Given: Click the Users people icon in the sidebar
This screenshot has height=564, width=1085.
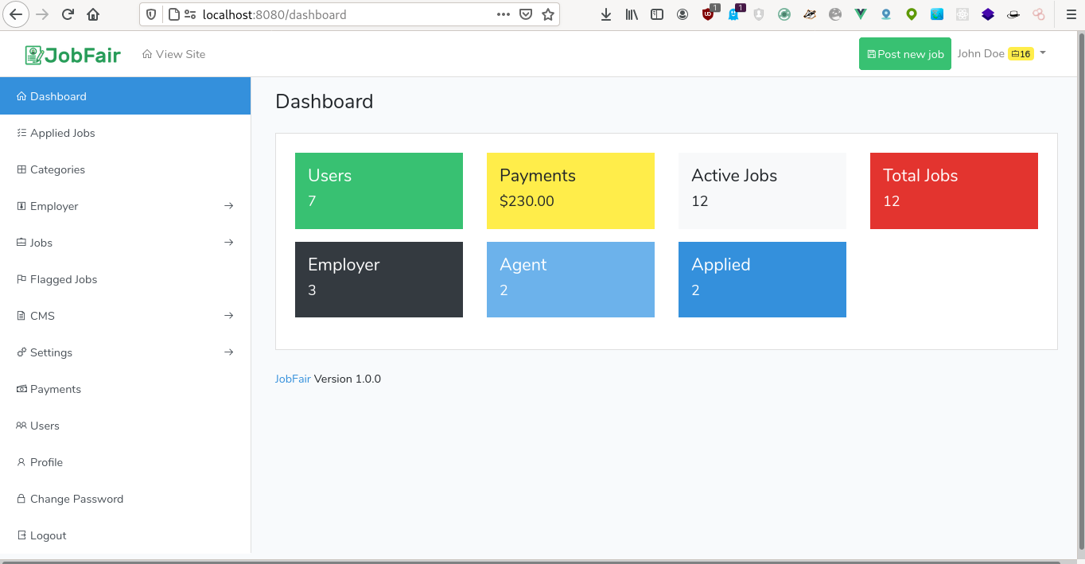Looking at the screenshot, I should click(x=21, y=426).
